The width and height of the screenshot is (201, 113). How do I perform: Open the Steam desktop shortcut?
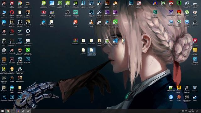195,98
